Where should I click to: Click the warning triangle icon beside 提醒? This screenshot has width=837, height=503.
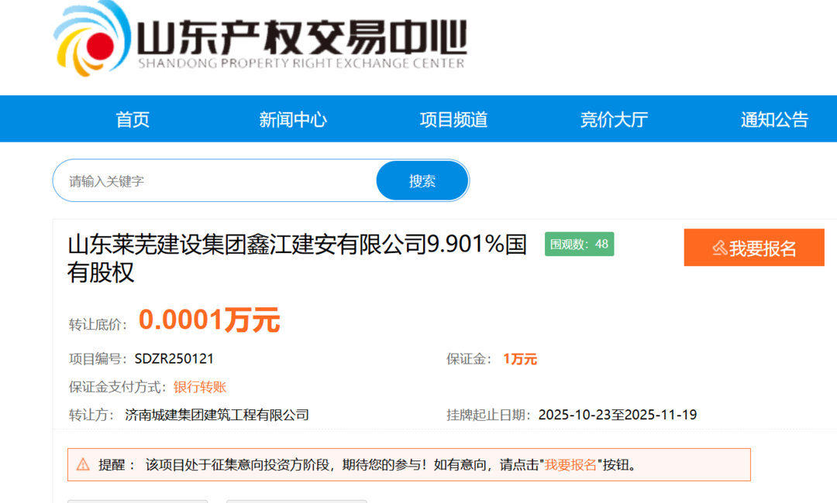(83, 464)
